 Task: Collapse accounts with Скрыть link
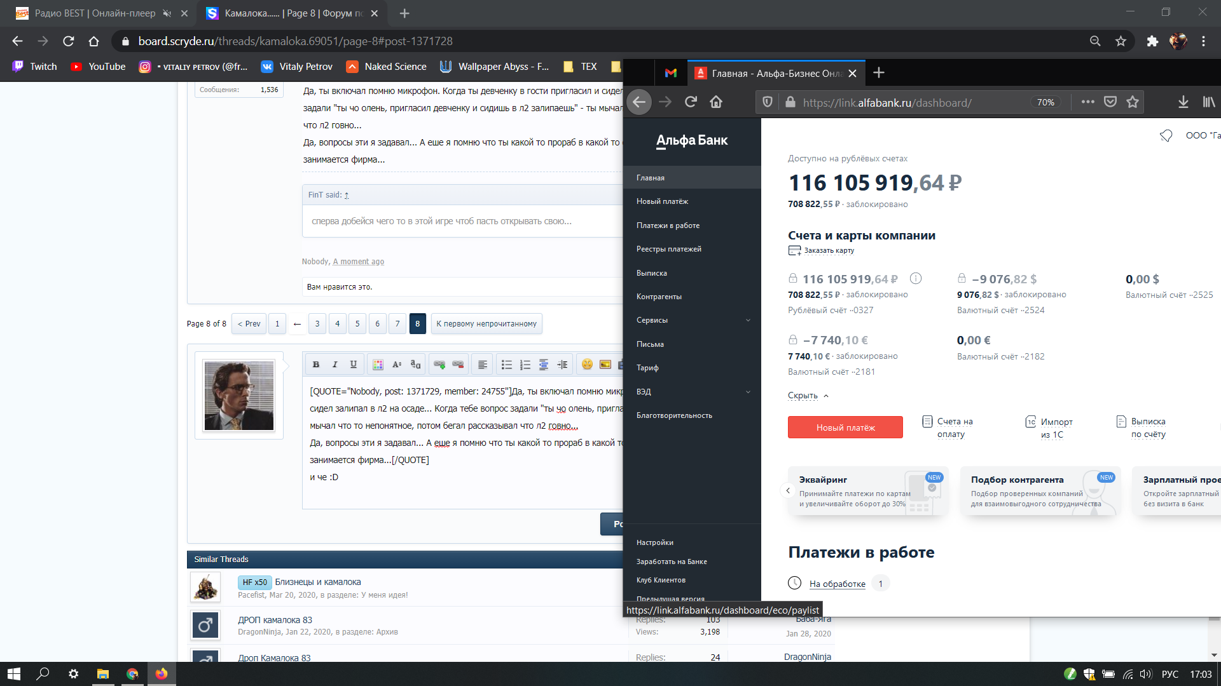coord(803,396)
